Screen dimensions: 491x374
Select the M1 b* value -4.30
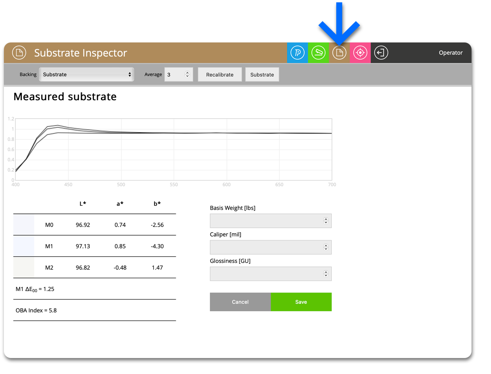pyautogui.click(x=157, y=246)
